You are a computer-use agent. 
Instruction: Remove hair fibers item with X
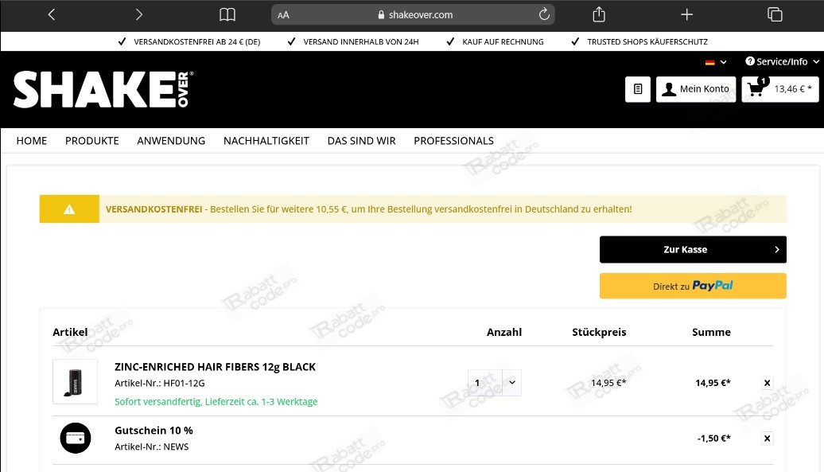point(767,383)
